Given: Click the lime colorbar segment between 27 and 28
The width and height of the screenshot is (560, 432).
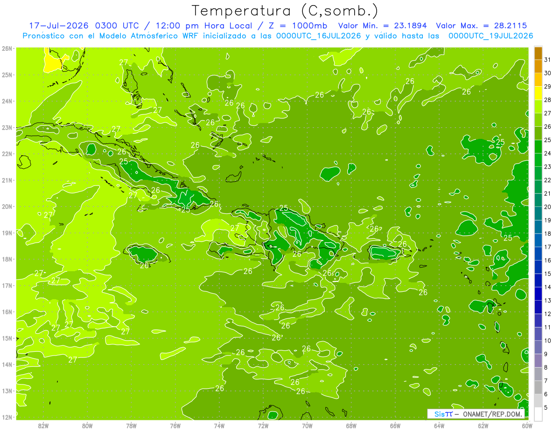Looking at the screenshot, I should coord(538,107).
